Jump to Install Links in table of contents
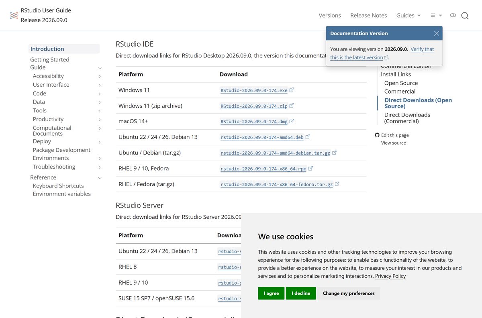This screenshot has height=318, width=482. coord(396,74)
